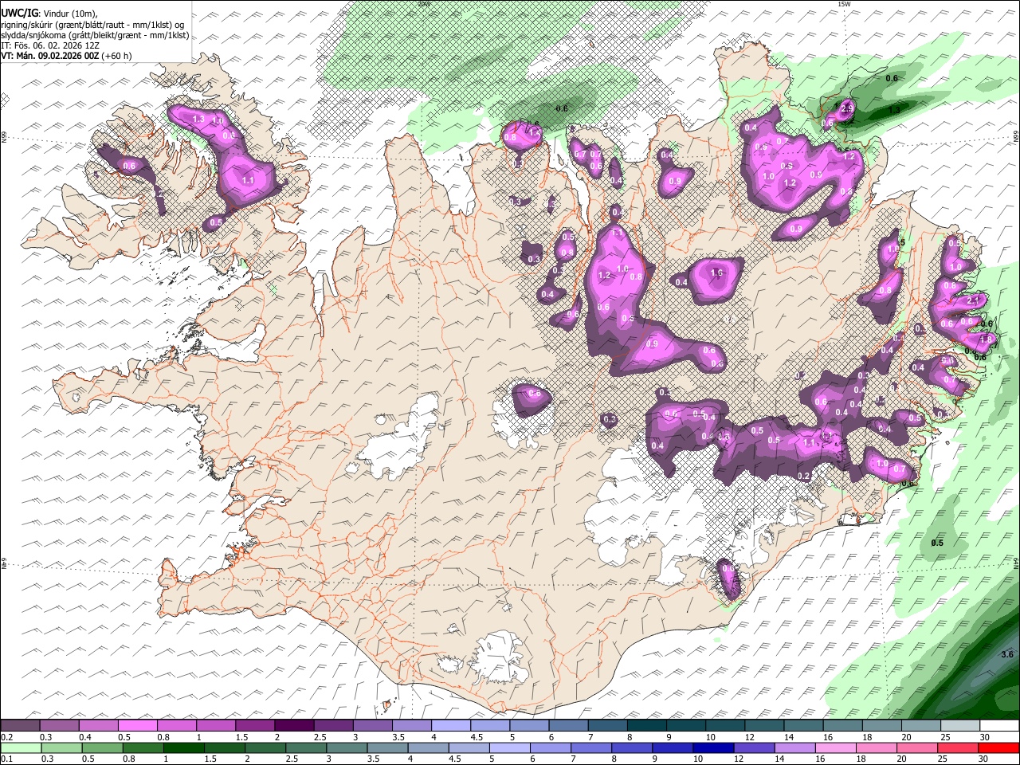Viewport: 1020px width, 765px height.
Task: Click the '3.6' rain value in the southeast ocean
Action: (1006, 654)
